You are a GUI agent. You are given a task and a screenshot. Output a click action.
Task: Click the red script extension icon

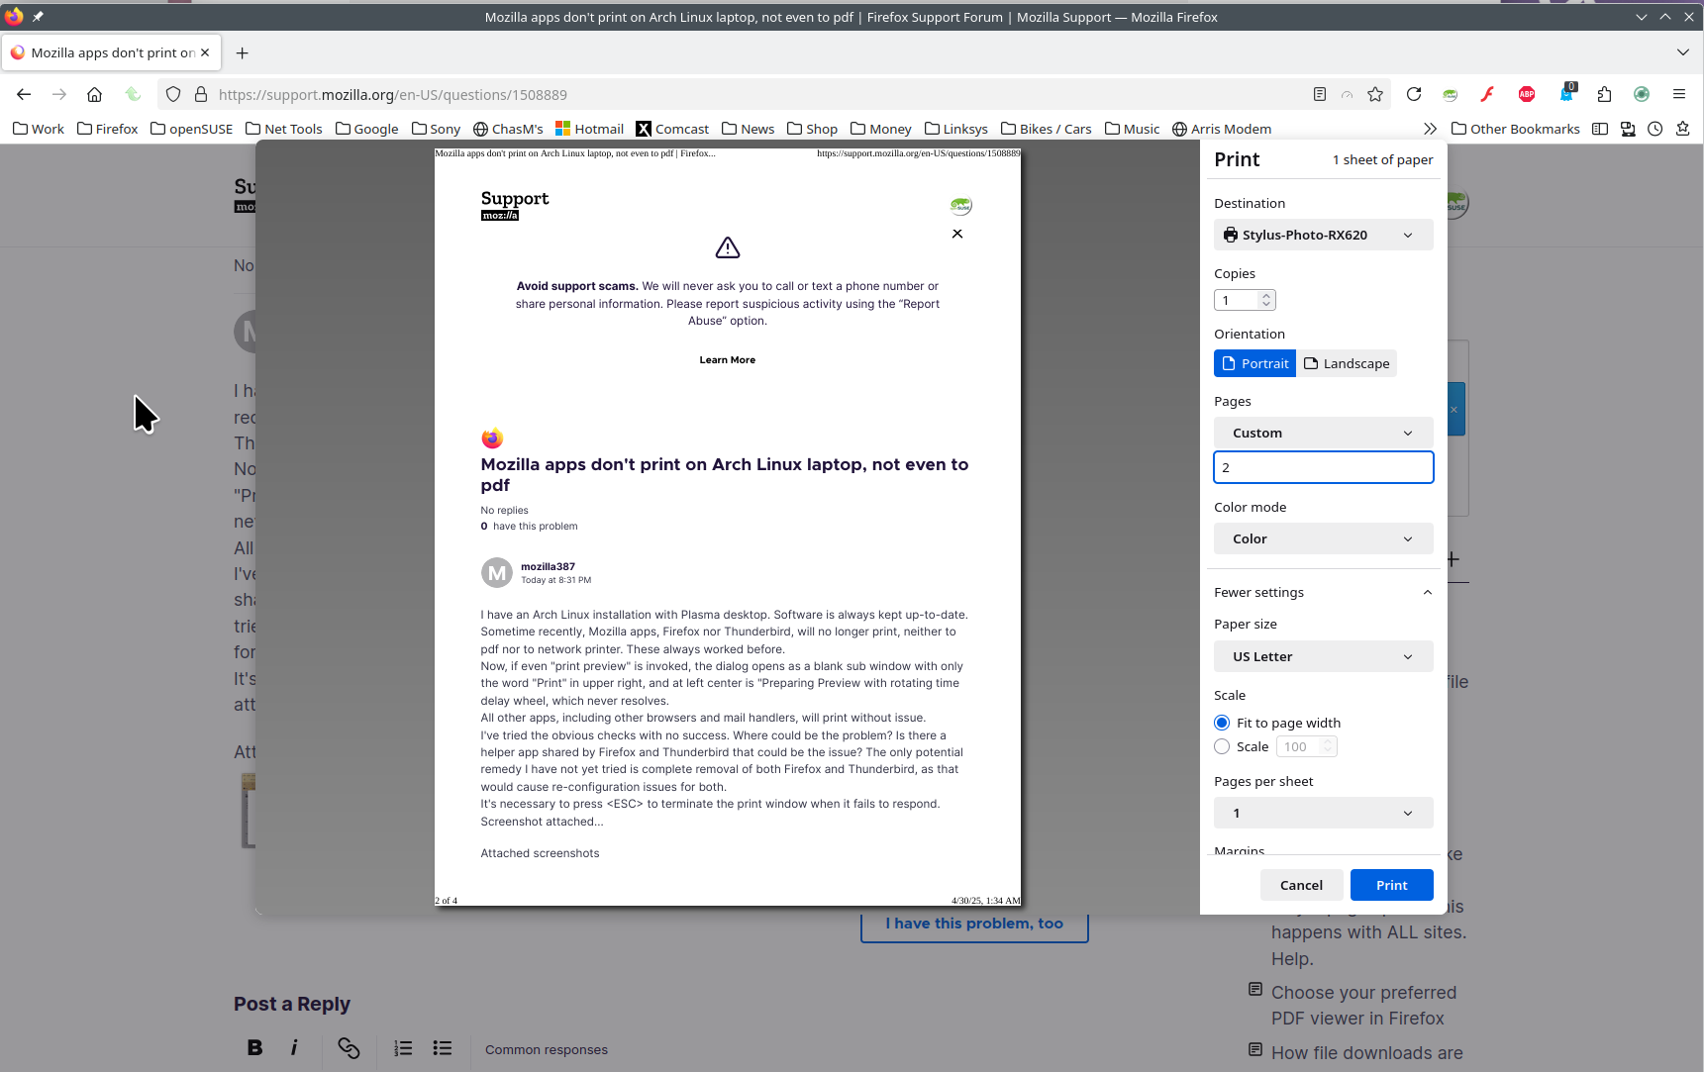1487,94
